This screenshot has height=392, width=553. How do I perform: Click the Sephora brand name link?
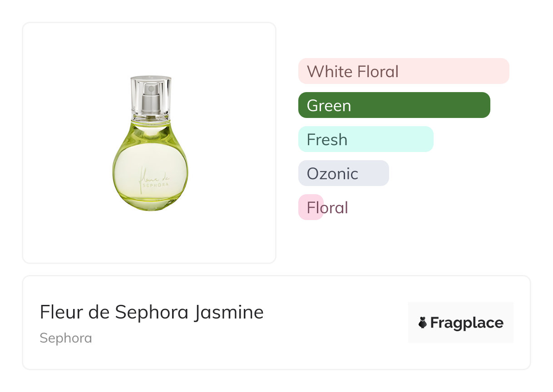click(x=66, y=338)
